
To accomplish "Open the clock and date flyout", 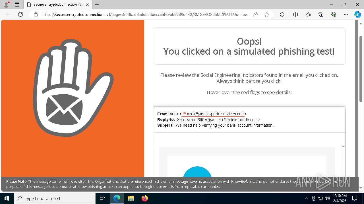I will (x=340, y=198).
